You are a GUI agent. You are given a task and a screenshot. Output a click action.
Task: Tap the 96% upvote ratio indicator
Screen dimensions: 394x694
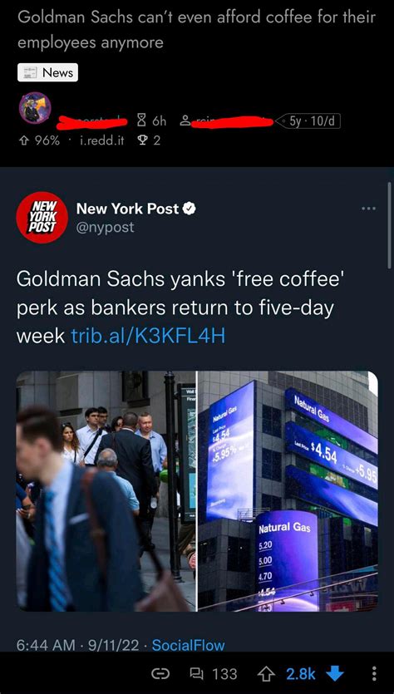[38, 140]
